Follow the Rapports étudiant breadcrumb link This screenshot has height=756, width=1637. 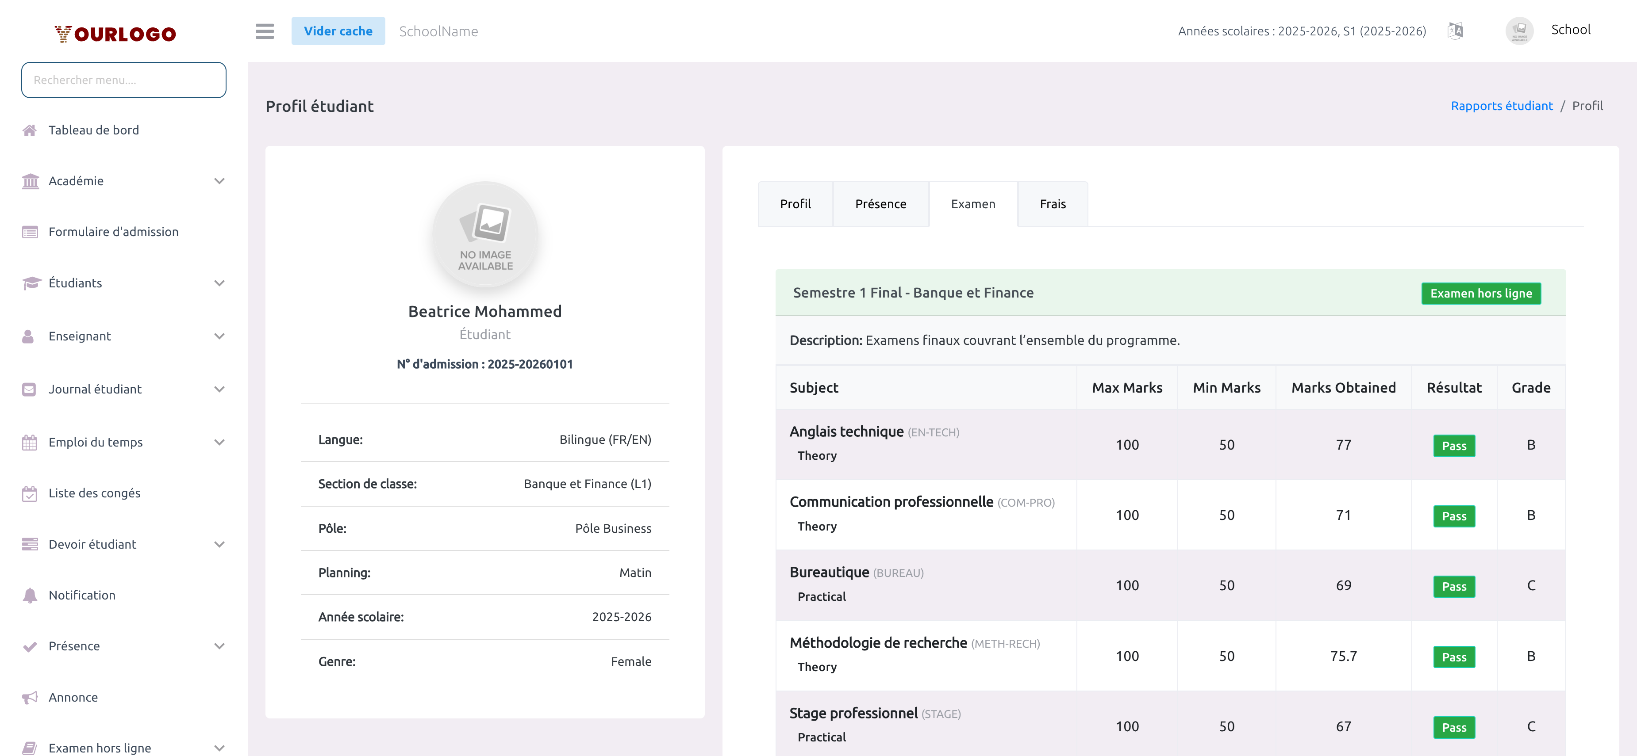click(1501, 106)
